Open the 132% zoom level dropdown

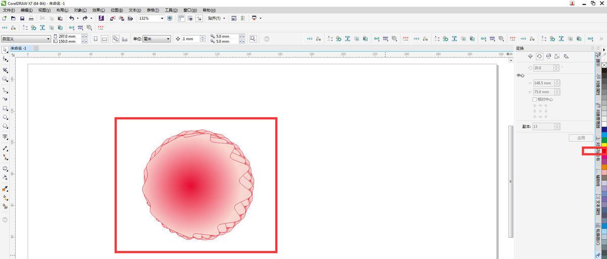162,18
